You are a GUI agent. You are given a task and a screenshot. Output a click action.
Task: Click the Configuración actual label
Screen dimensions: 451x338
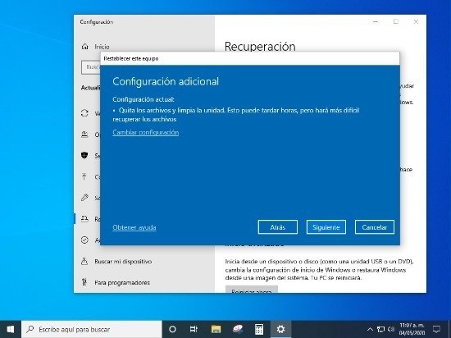tap(143, 99)
